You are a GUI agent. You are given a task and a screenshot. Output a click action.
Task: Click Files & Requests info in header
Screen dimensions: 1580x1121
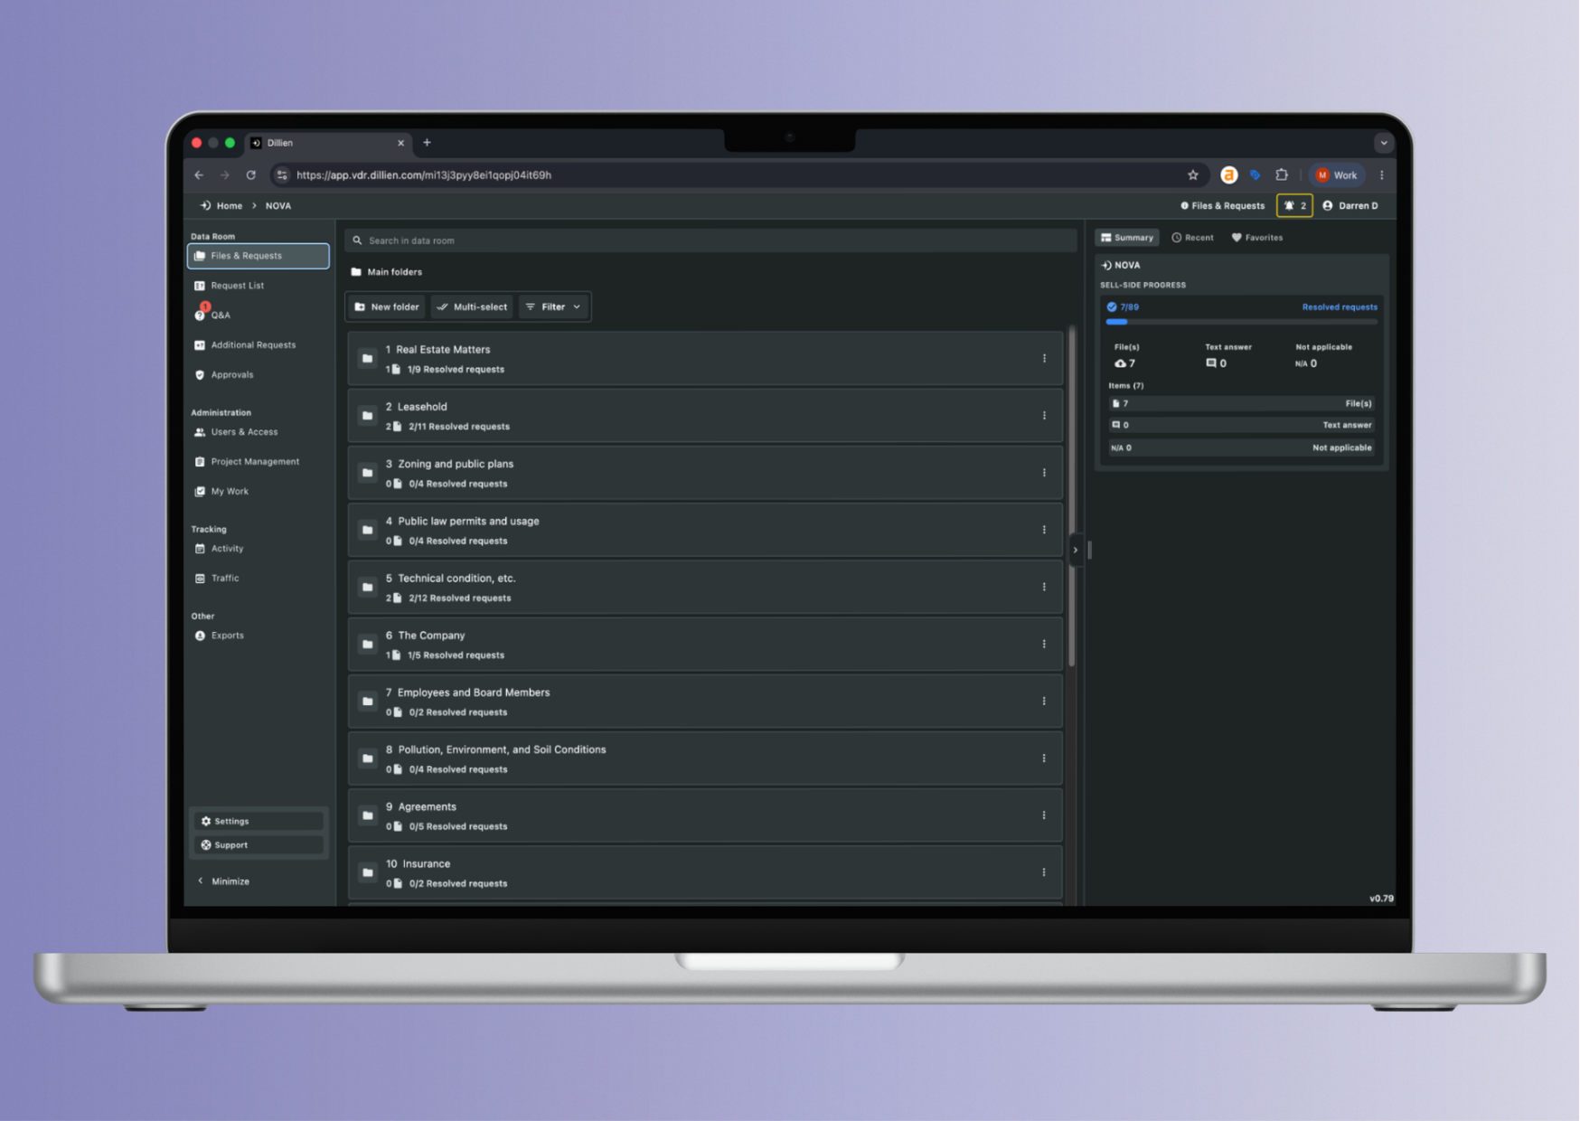pos(1222,206)
